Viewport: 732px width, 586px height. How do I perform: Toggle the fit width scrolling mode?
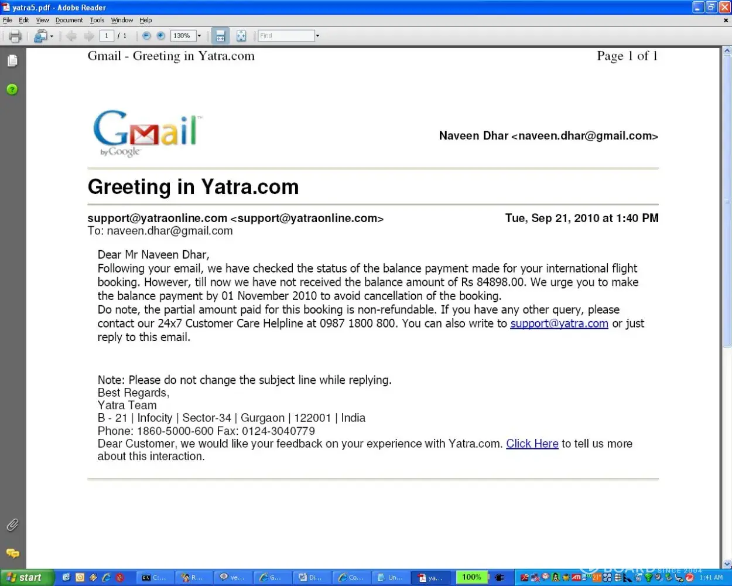(x=220, y=36)
